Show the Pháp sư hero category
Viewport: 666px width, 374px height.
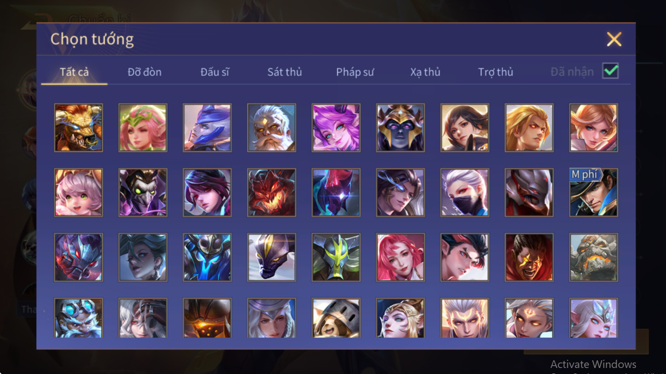[355, 72]
